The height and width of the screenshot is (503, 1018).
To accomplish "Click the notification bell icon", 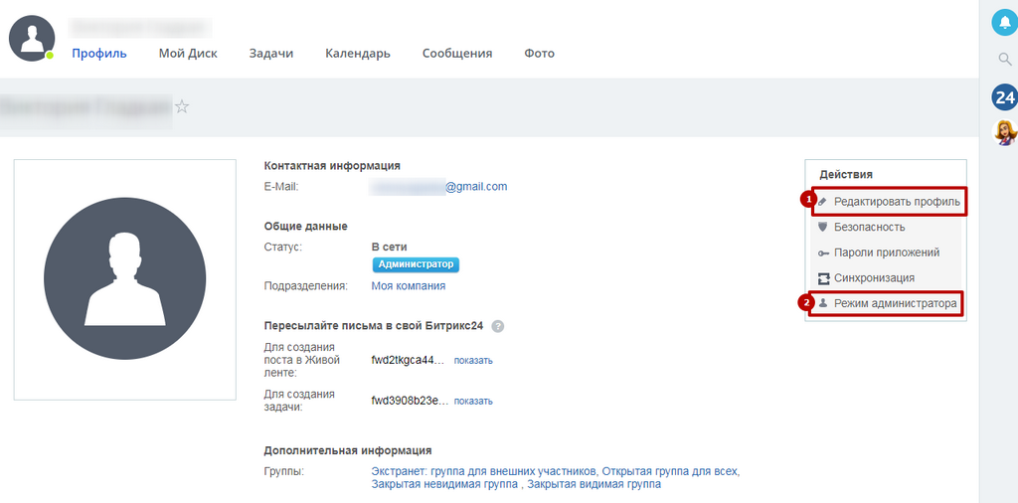I will (1004, 24).
